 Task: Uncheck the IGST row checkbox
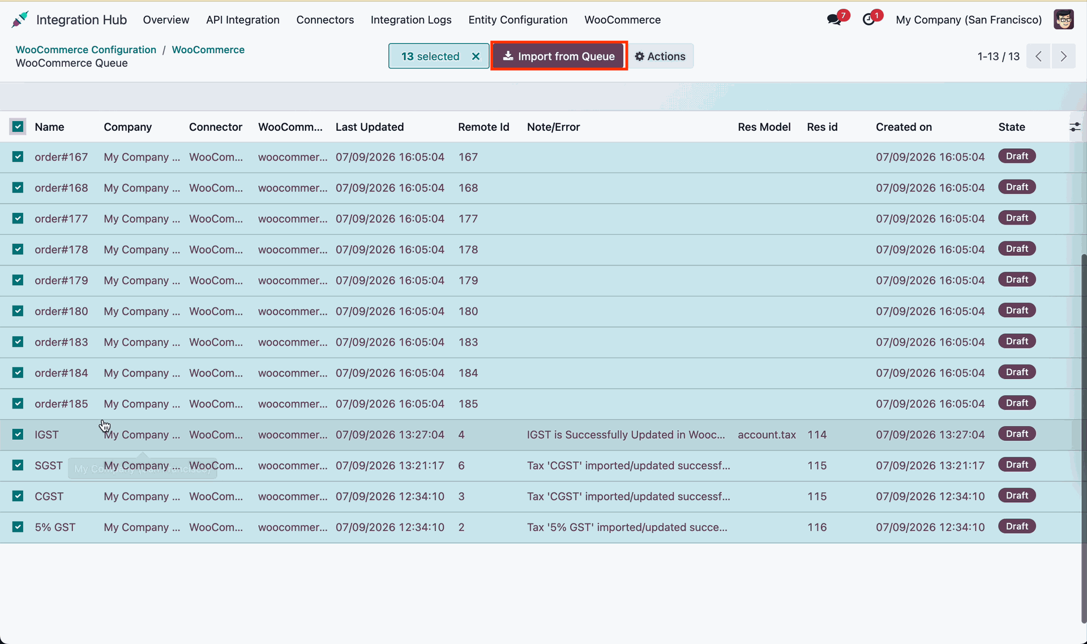(18, 434)
